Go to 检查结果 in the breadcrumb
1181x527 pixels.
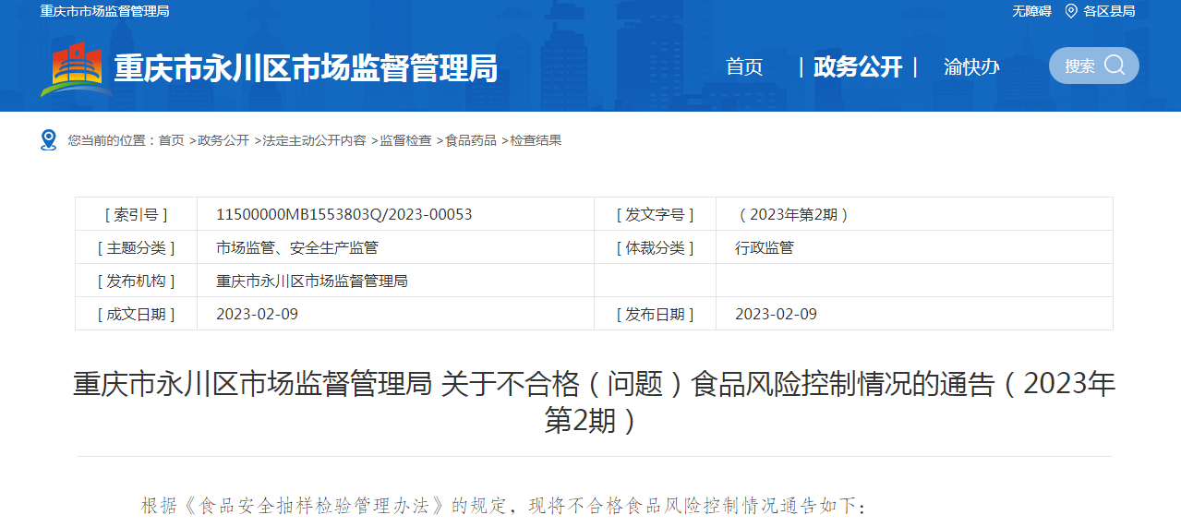(x=536, y=140)
